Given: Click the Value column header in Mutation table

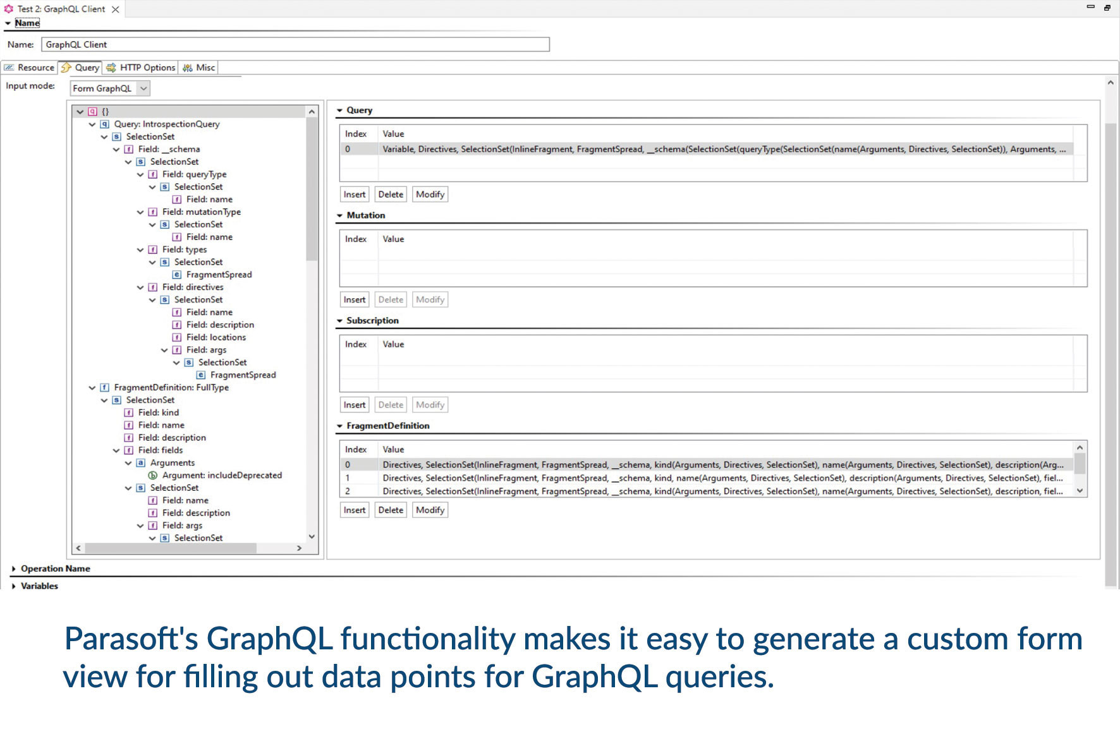Looking at the screenshot, I should click(725, 239).
